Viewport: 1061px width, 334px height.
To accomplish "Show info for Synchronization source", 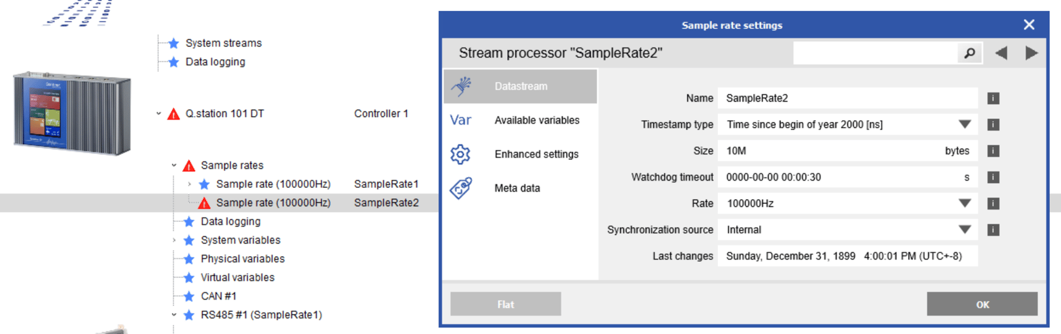I will [x=993, y=230].
